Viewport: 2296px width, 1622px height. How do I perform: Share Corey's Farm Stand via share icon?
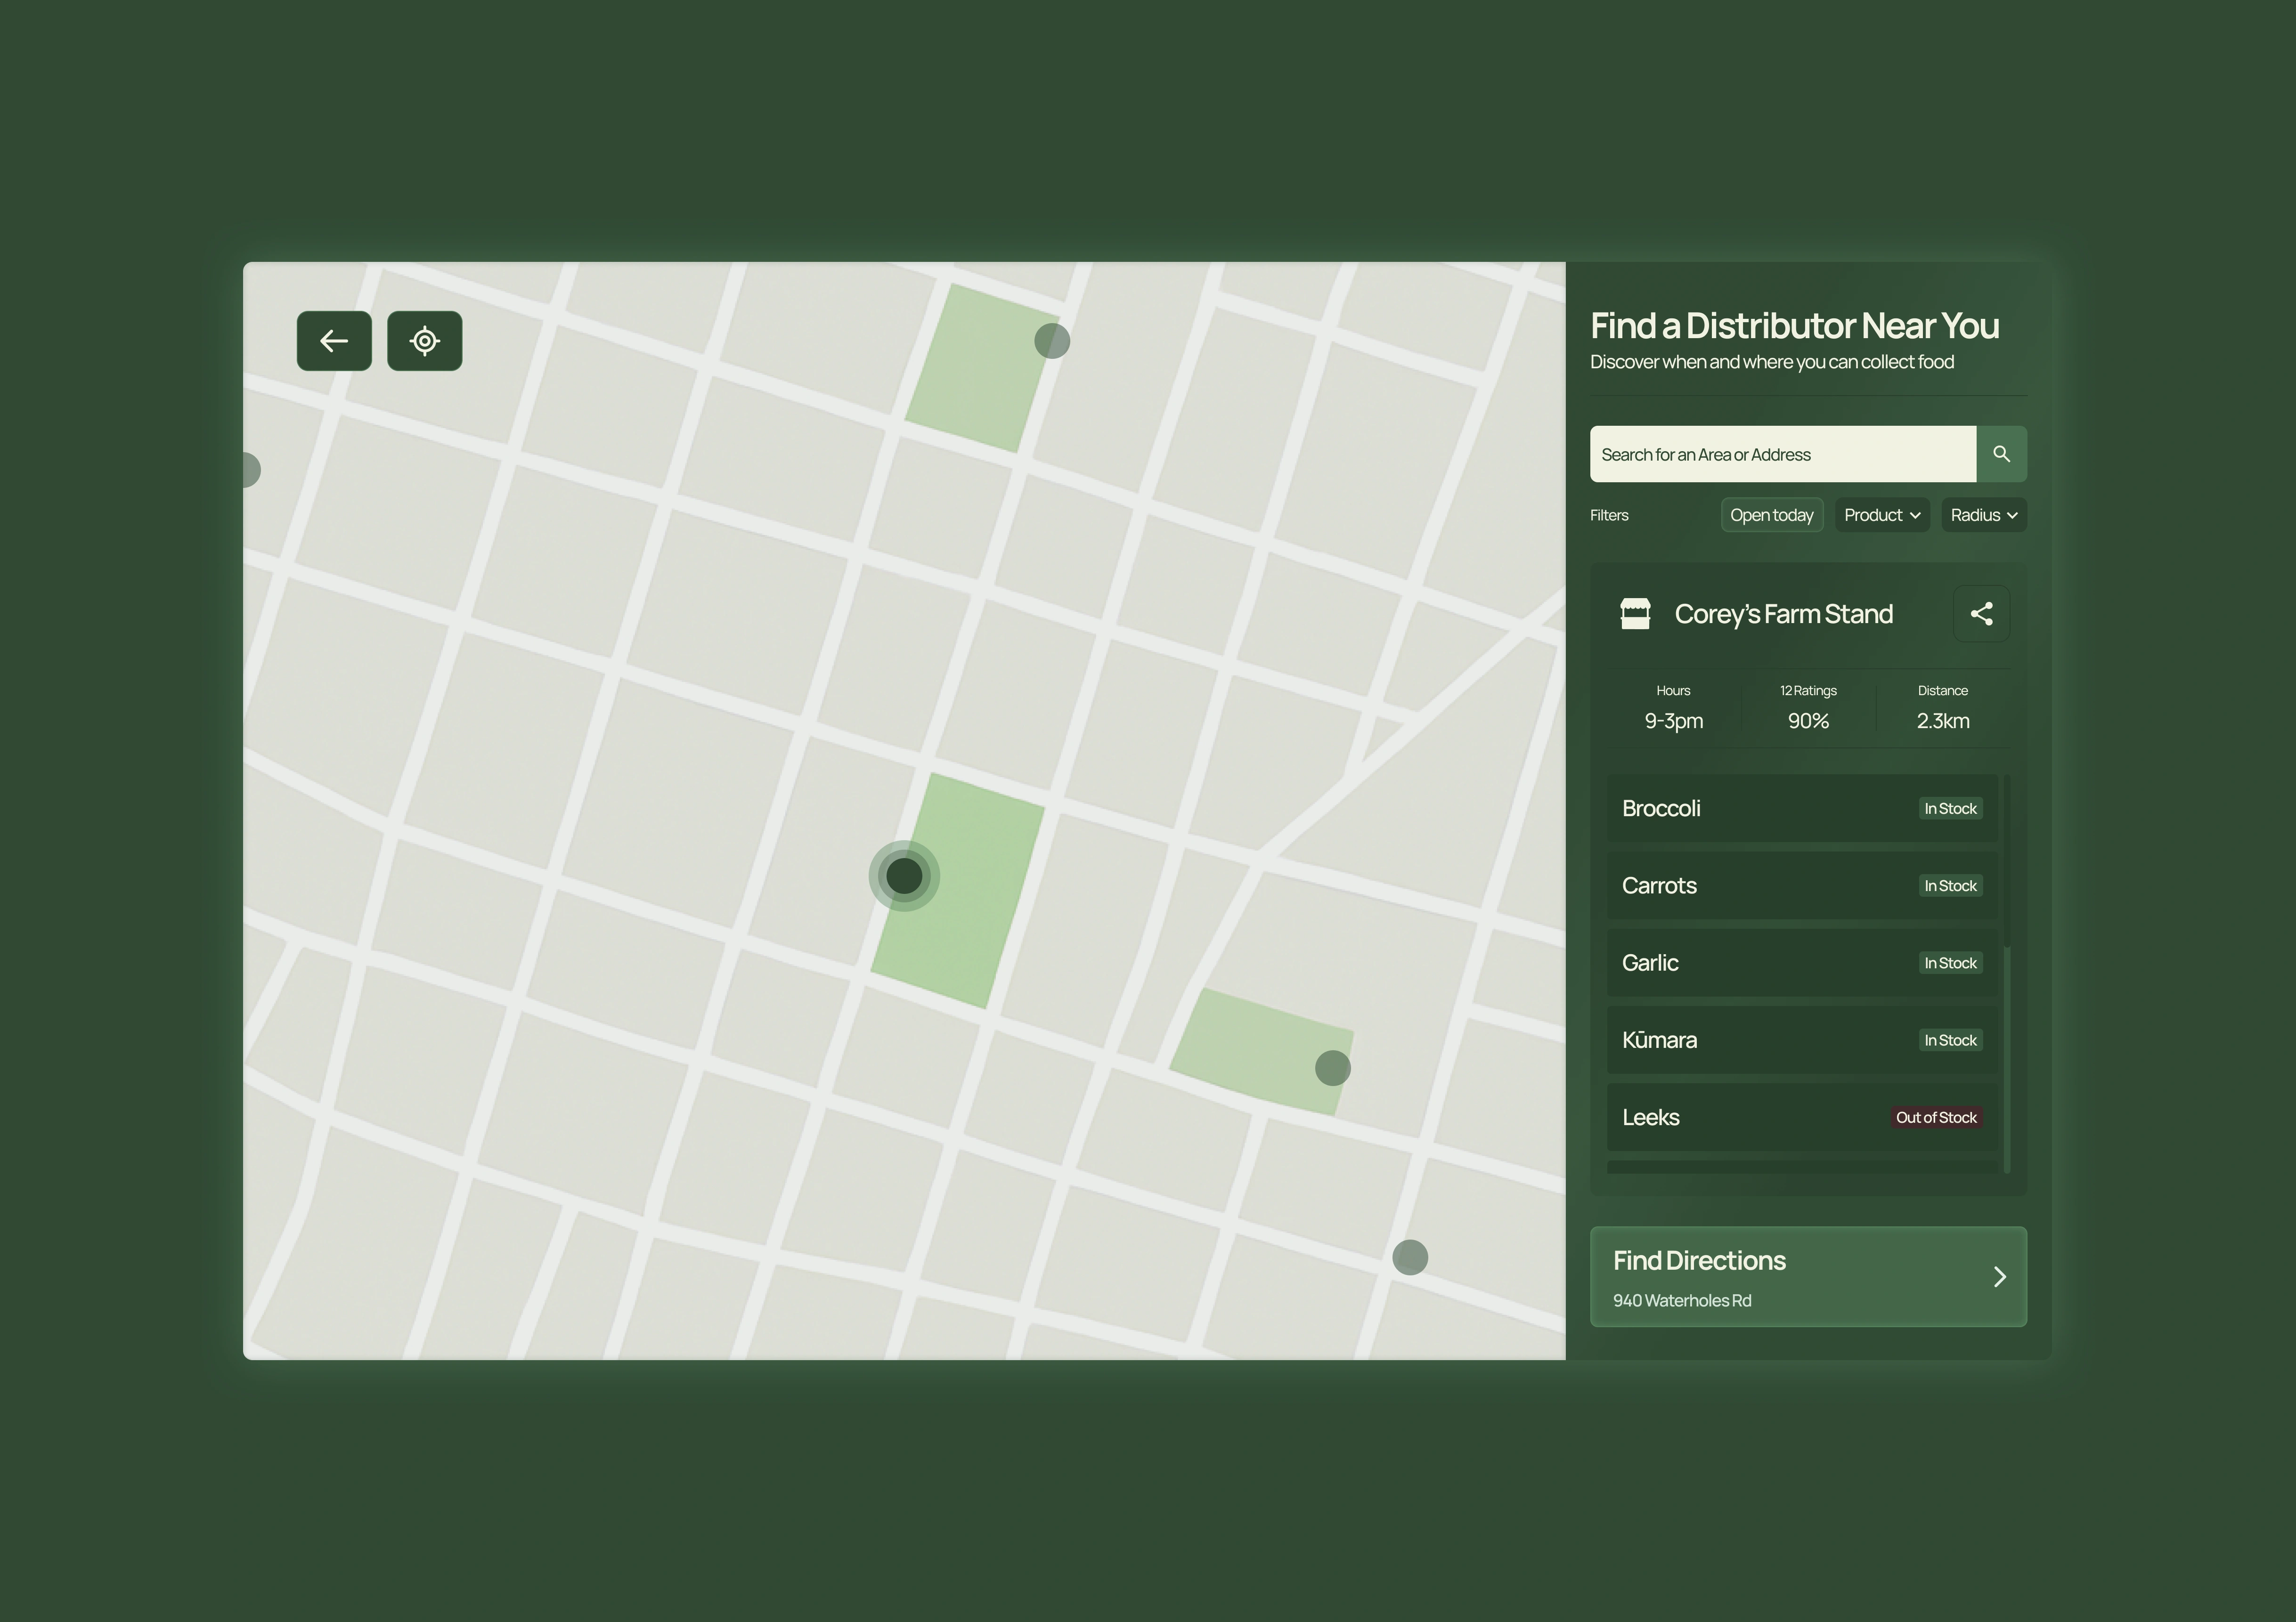(x=1981, y=613)
